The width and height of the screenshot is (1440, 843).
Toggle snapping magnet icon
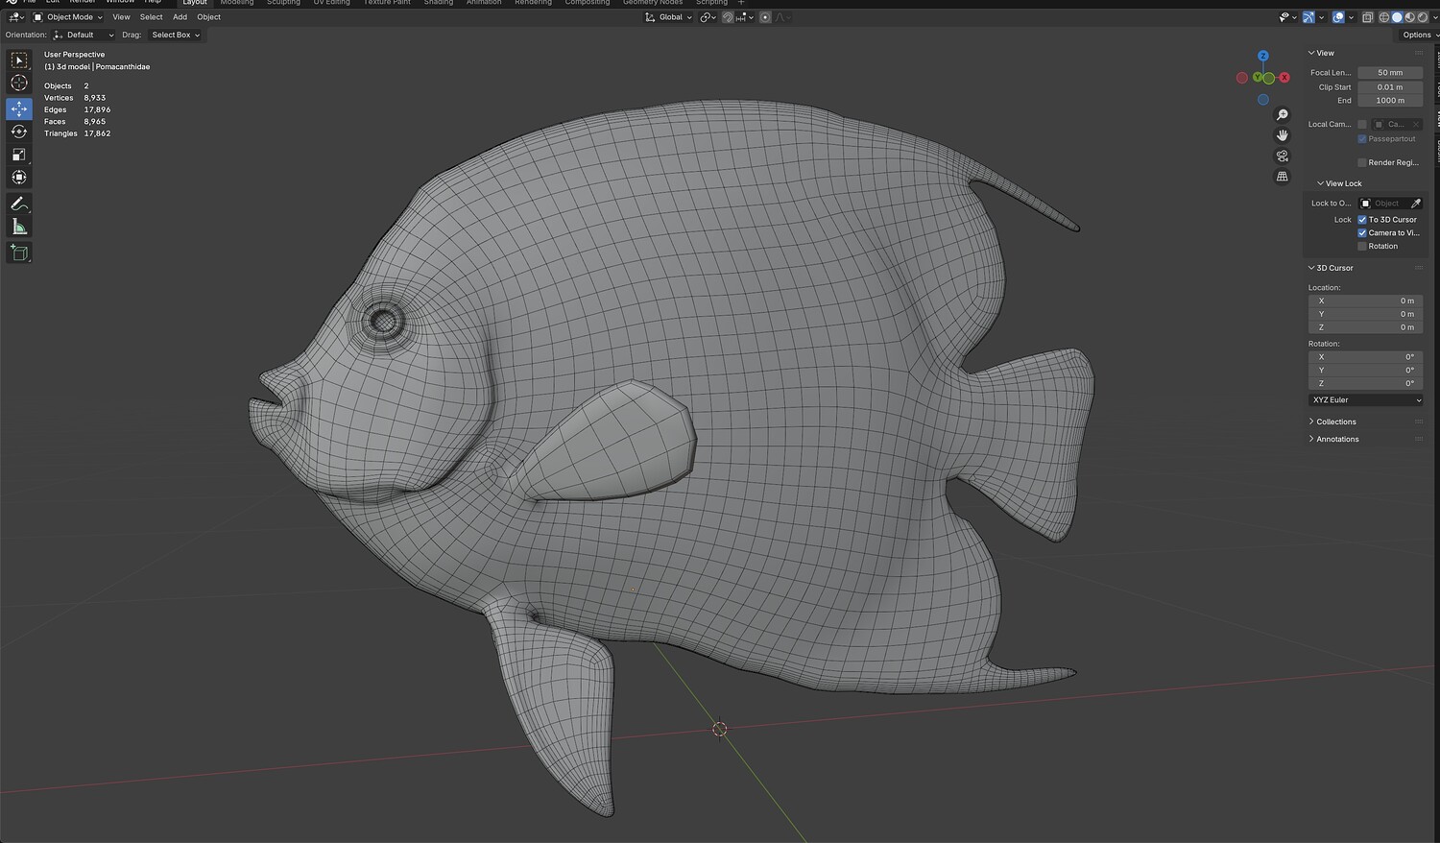(728, 17)
